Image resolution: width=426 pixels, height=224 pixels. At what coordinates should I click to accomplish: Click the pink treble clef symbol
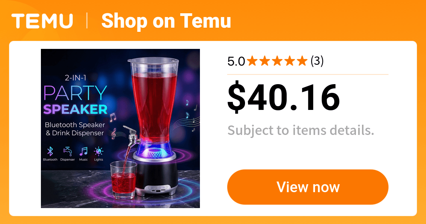114,134
